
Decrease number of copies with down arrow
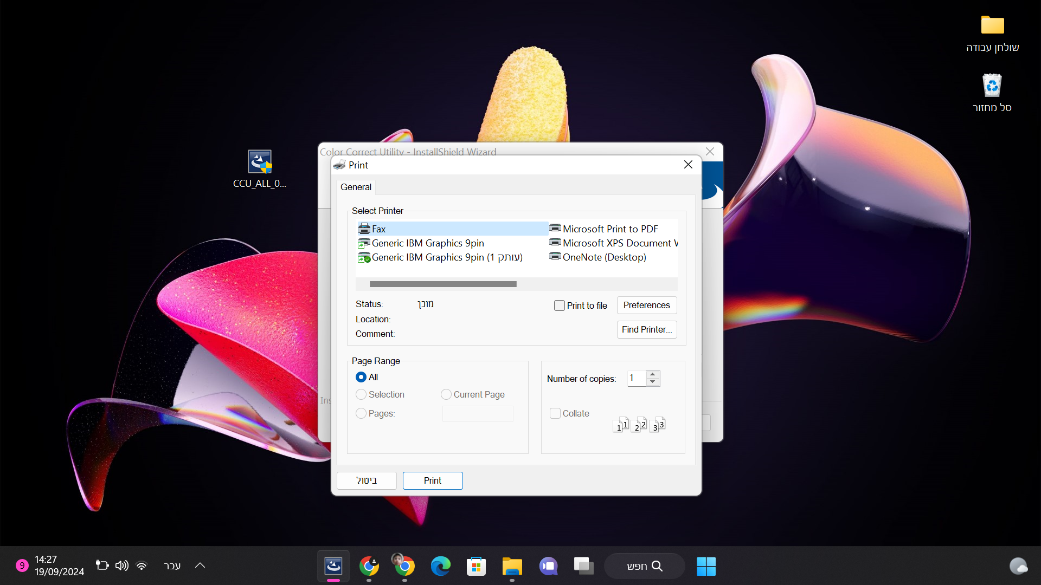pos(653,382)
